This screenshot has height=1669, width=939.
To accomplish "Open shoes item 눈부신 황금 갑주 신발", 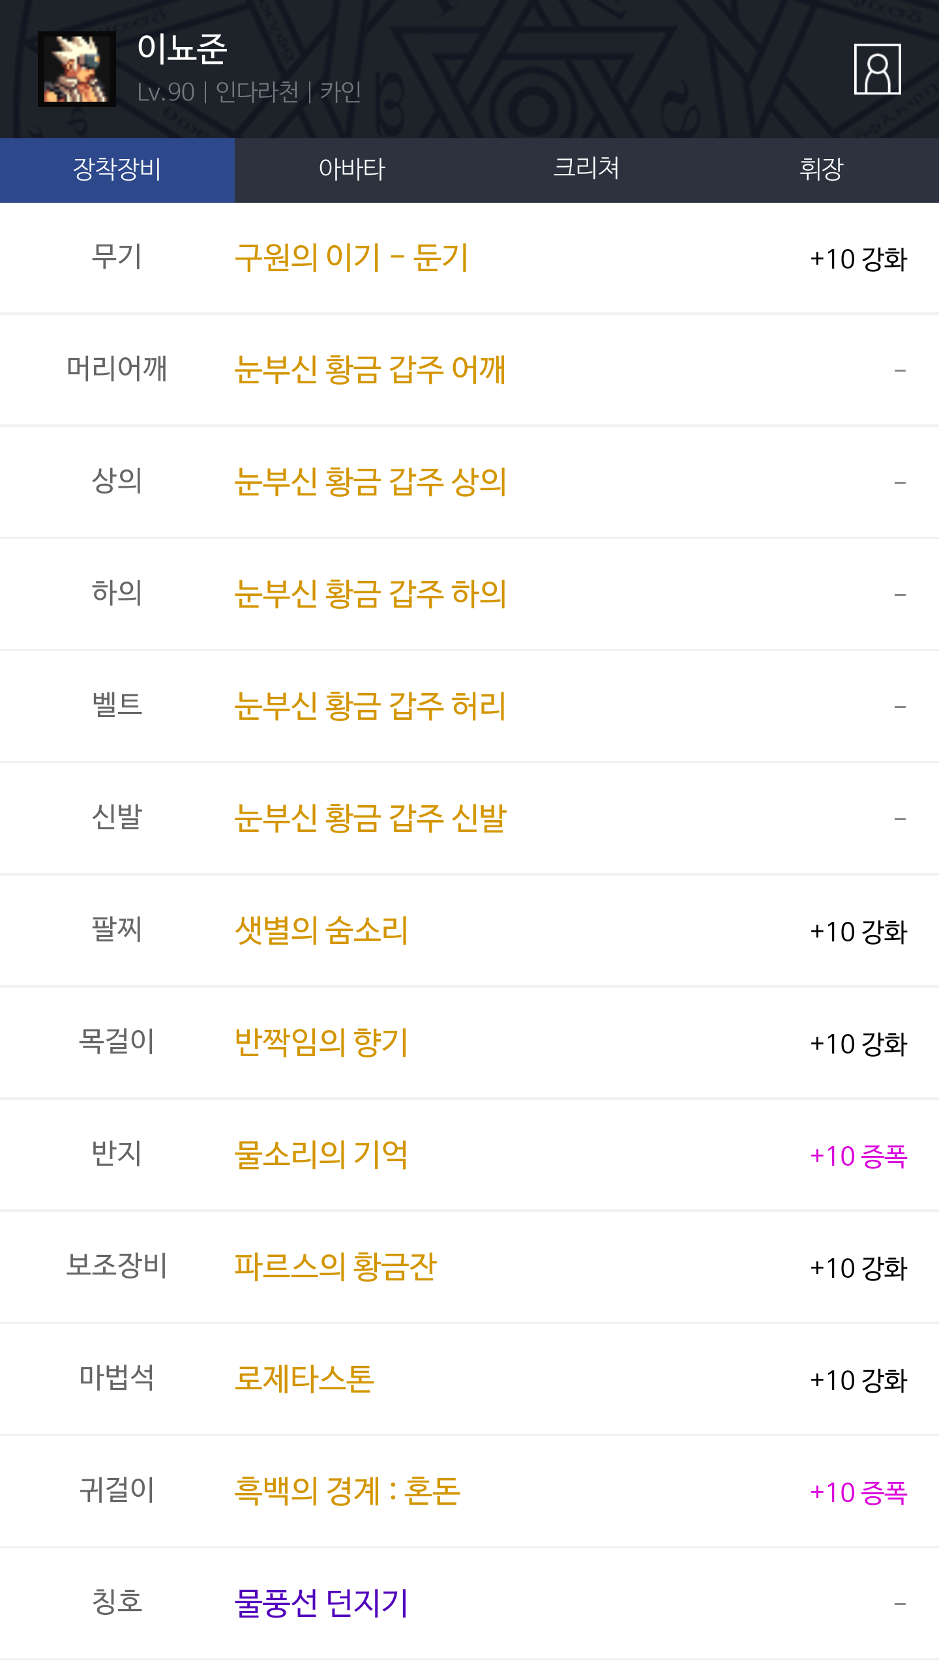I will 370,818.
